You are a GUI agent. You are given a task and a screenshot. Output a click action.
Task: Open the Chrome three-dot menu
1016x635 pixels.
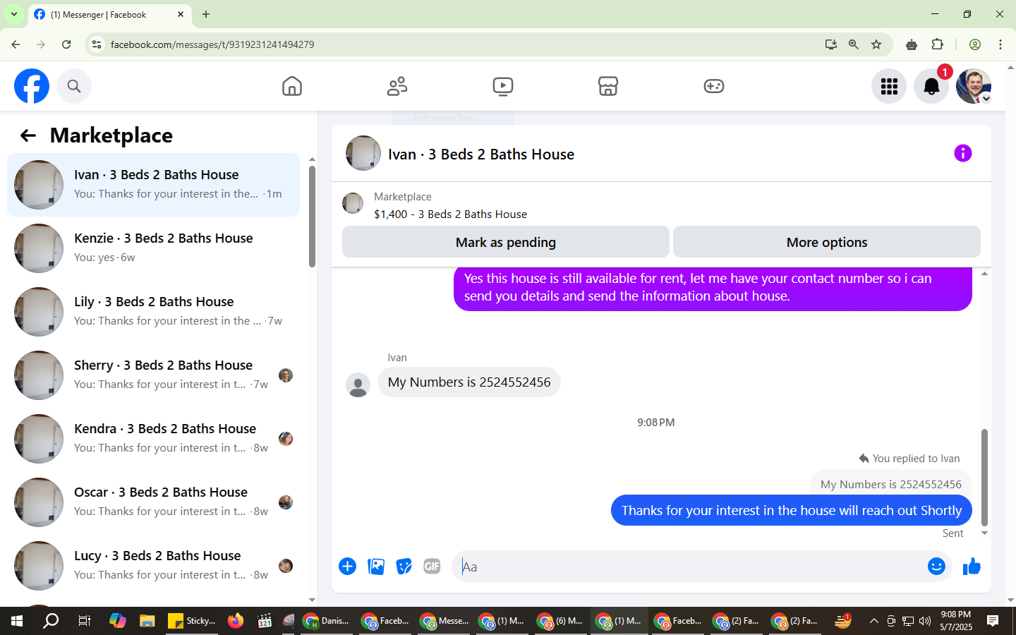click(x=1000, y=44)
